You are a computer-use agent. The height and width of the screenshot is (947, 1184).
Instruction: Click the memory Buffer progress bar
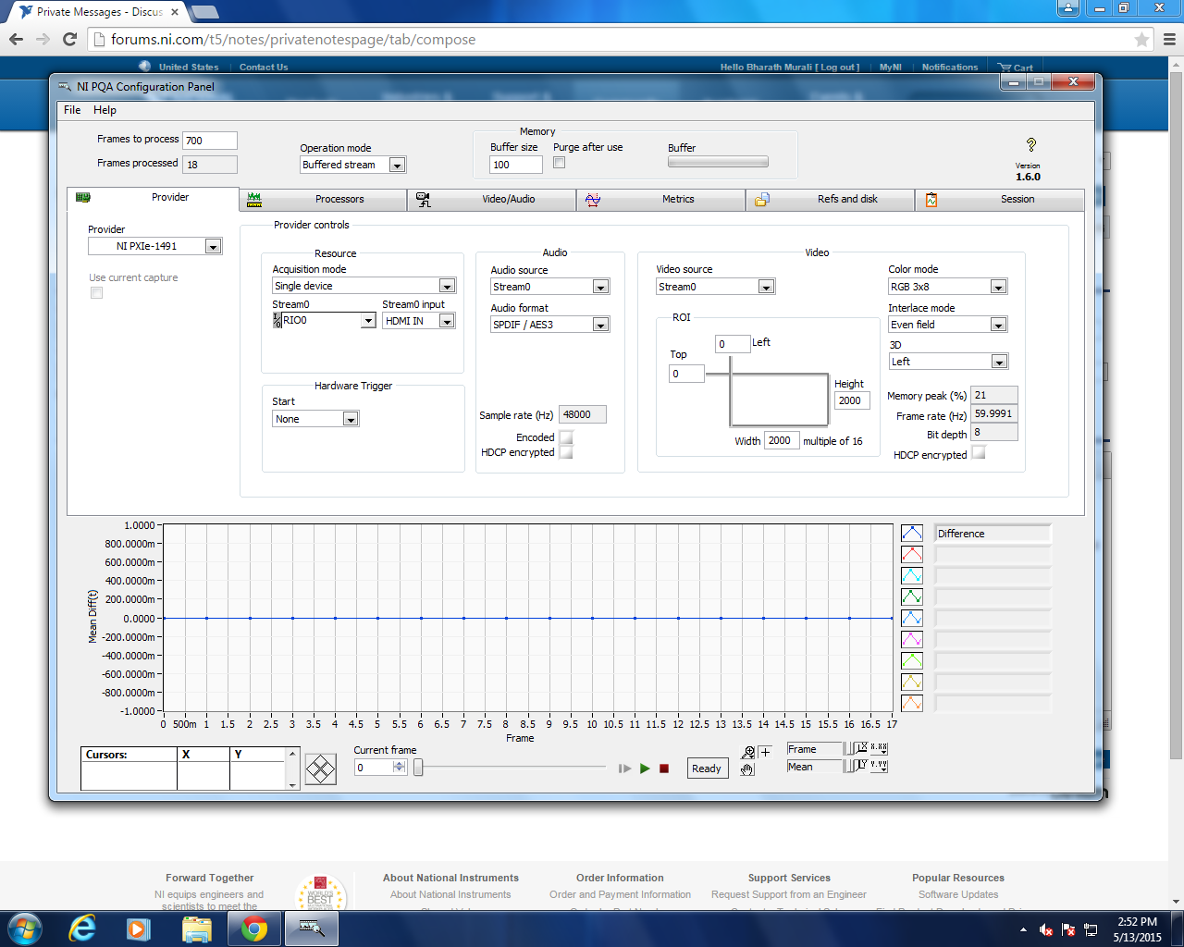click(x=718, y=162)
